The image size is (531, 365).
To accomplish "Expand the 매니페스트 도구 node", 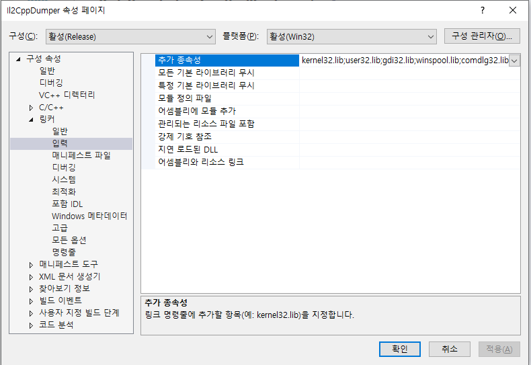I will [31, 265].
